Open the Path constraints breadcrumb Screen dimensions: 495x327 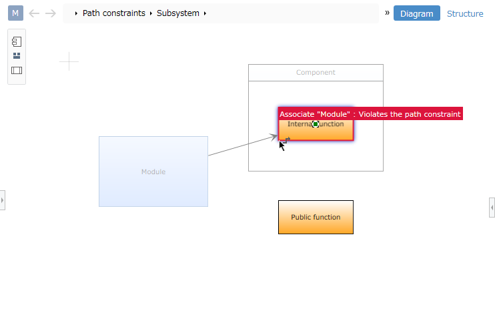[114, 13]
